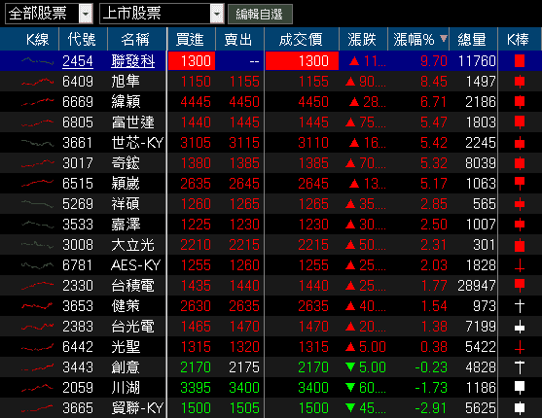Image resolution: width=542 pixels, height=418 pixels.
Task: Sort by the K線 column header
Action: coord(37,40)
